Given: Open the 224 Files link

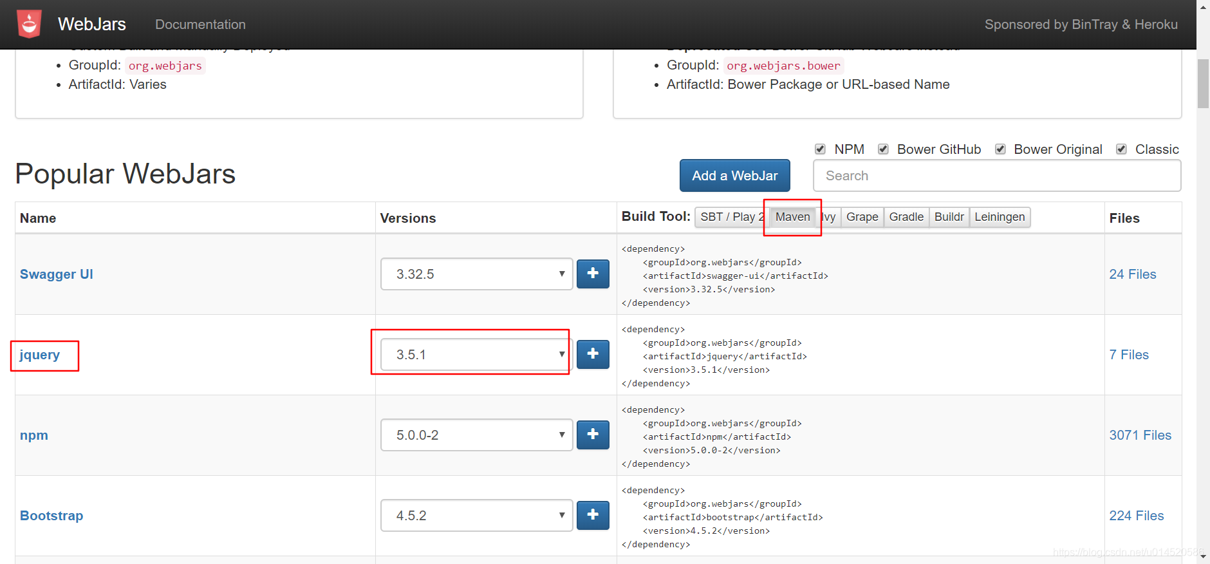Looking at the screenshot, I should click(x=1136, y=516).
